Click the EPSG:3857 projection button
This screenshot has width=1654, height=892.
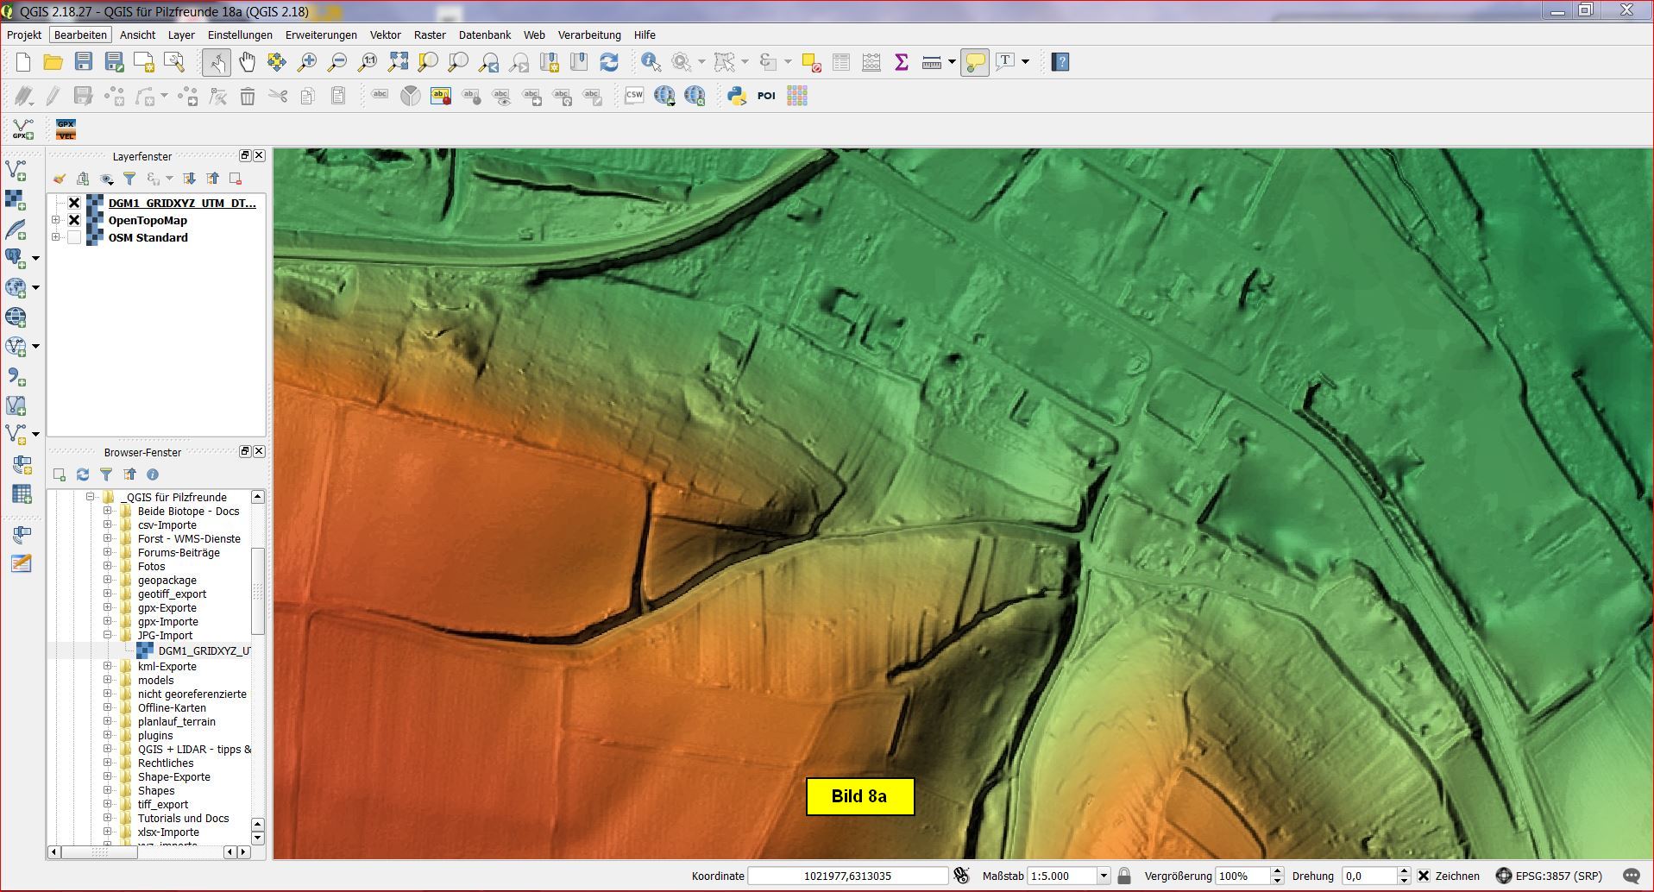1550,876
